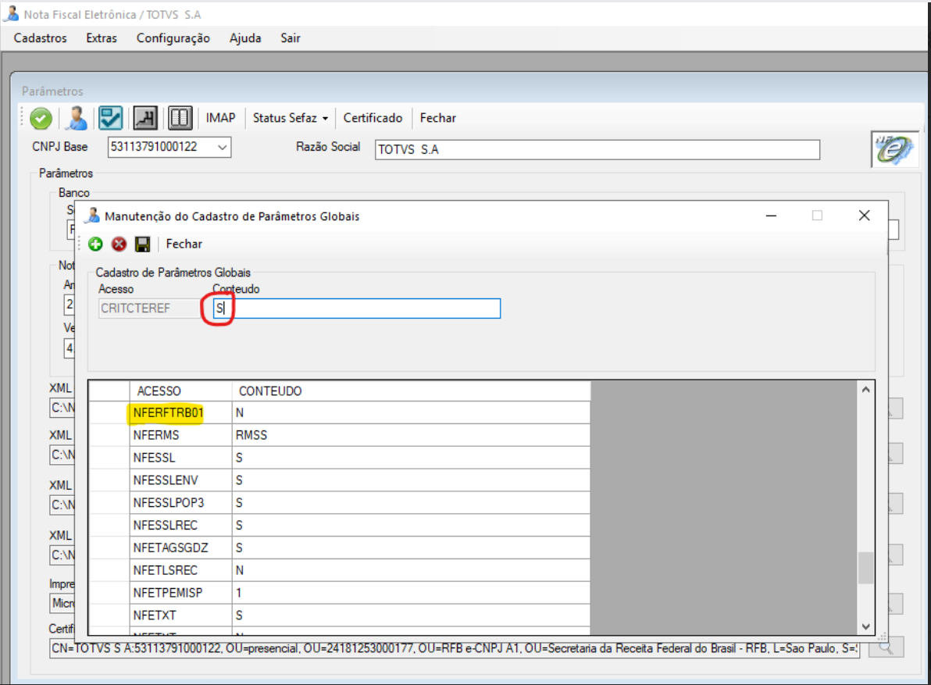Open the Extras menu
931x685 pixels.
[x=102, y=38]
